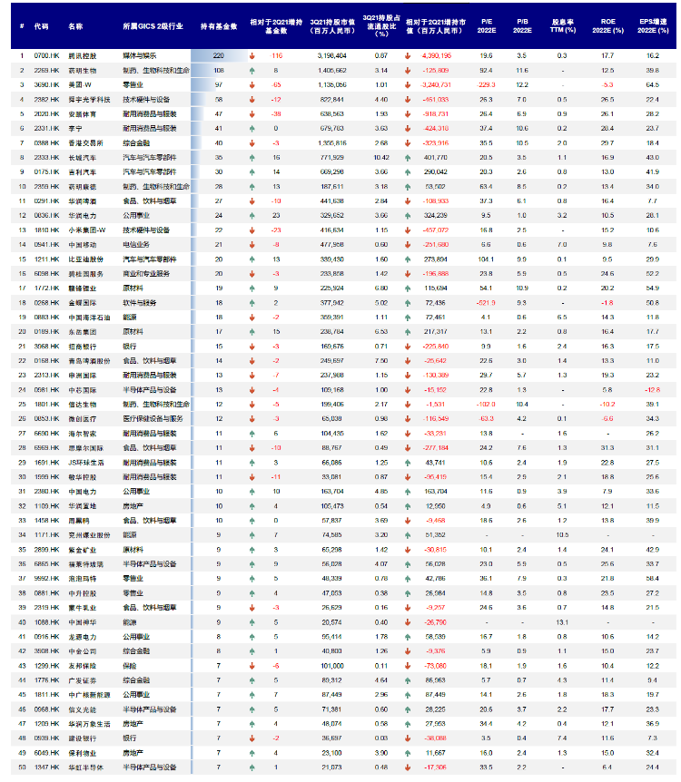Select the 碧桂园服务 name cell
This screenshot has height=782, width=681.
coord(86,274)
